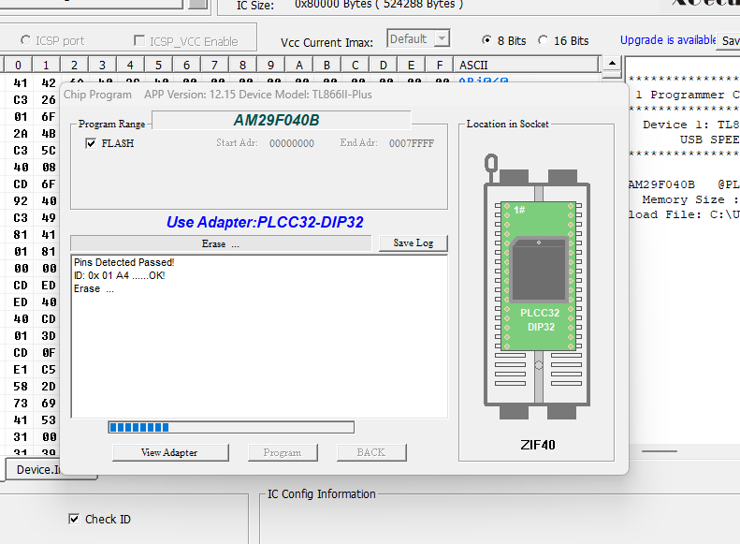Image resolution: width=740 pixels, height=544 pixels.
Task: Click the hex view scrollbar up arrow
Action: 611,66
